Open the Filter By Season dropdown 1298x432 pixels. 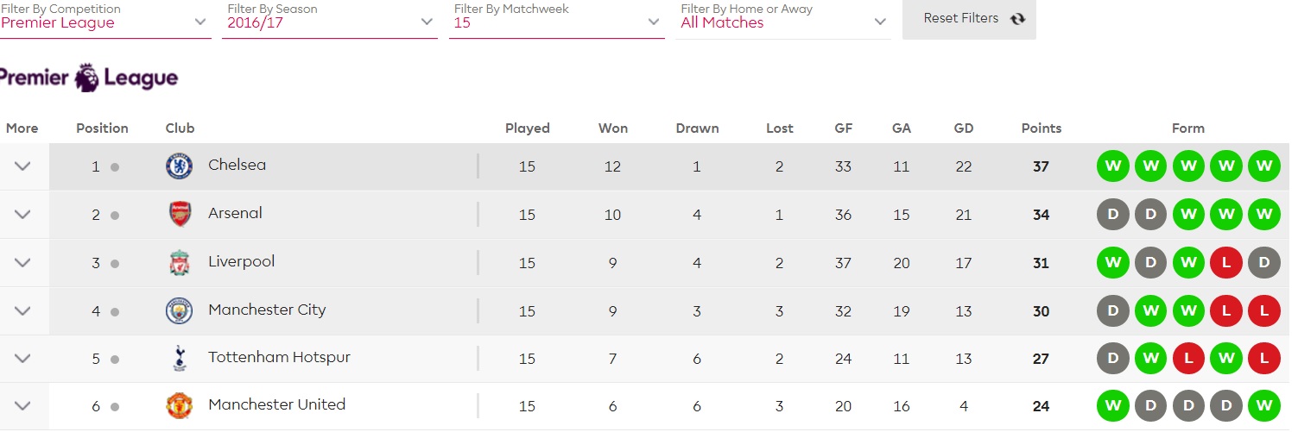coord(330,19)
